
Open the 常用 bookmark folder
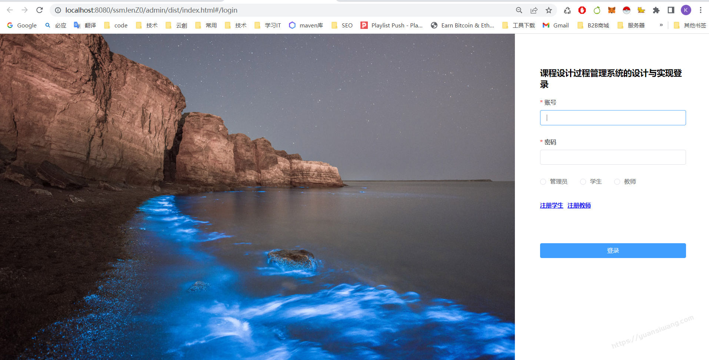[x=206, y=25]
